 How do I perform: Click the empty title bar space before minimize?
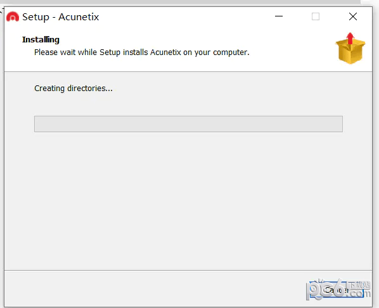coord(186,16)
